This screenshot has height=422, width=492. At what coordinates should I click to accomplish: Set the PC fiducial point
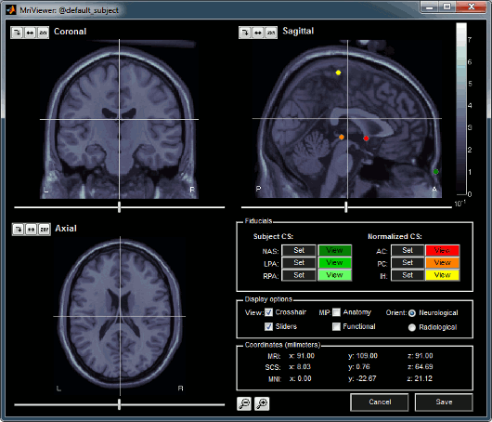[x=408, y=263]
